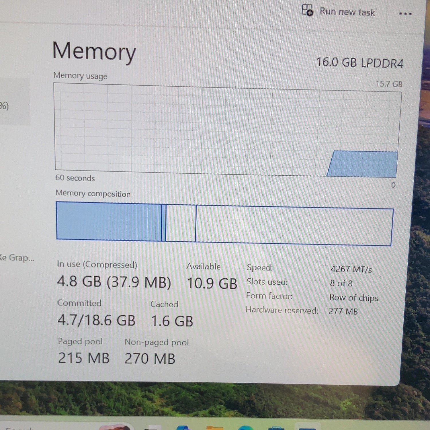Image resolution: width=430 pixels, height=430 pixels.
Task: Select the Run new task label
Action: pos(347,12)
